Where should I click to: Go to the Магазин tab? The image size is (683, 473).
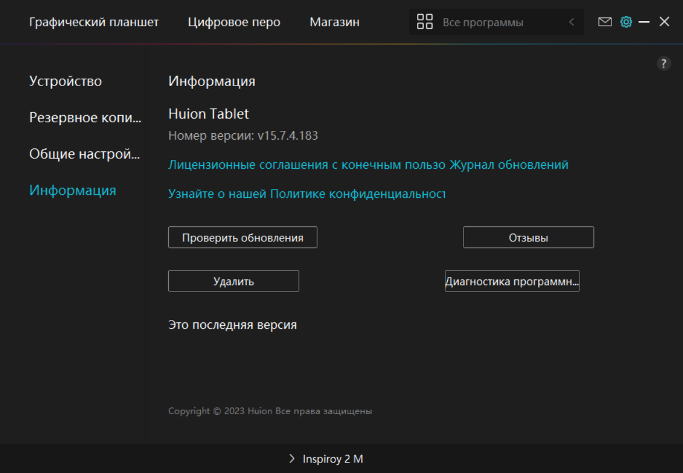pos(334,22)
